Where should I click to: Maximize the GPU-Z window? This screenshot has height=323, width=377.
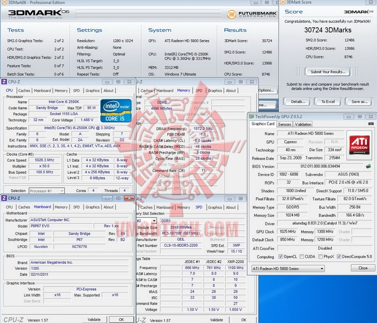tap(360, 117)
